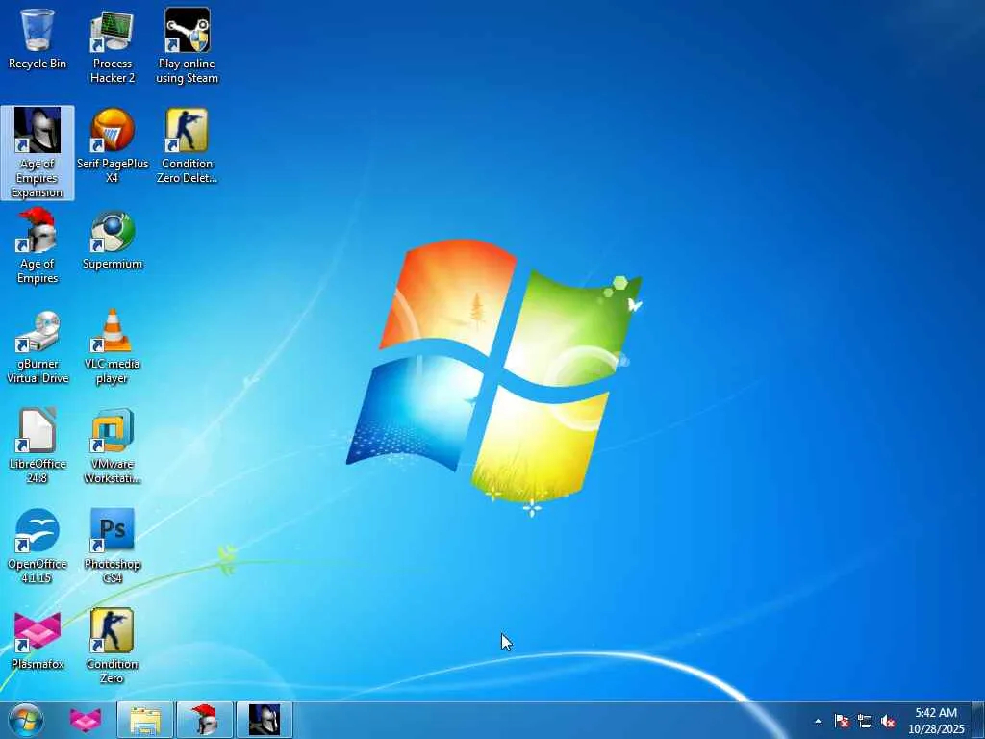Select the Photoshop CS4 shortcut
Screen dimensions: 985x739
click(113, 546)
